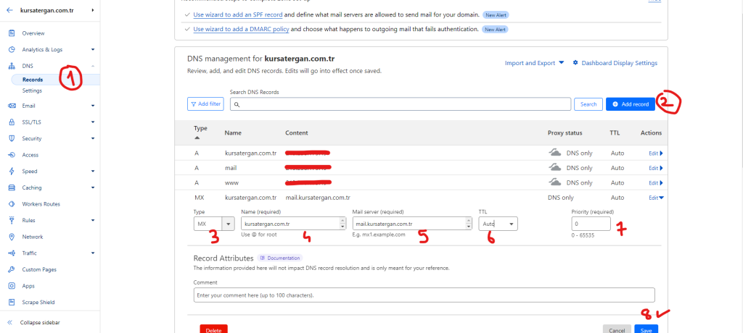Click the back arrow beside the domain name

click(x=10, y=10)
